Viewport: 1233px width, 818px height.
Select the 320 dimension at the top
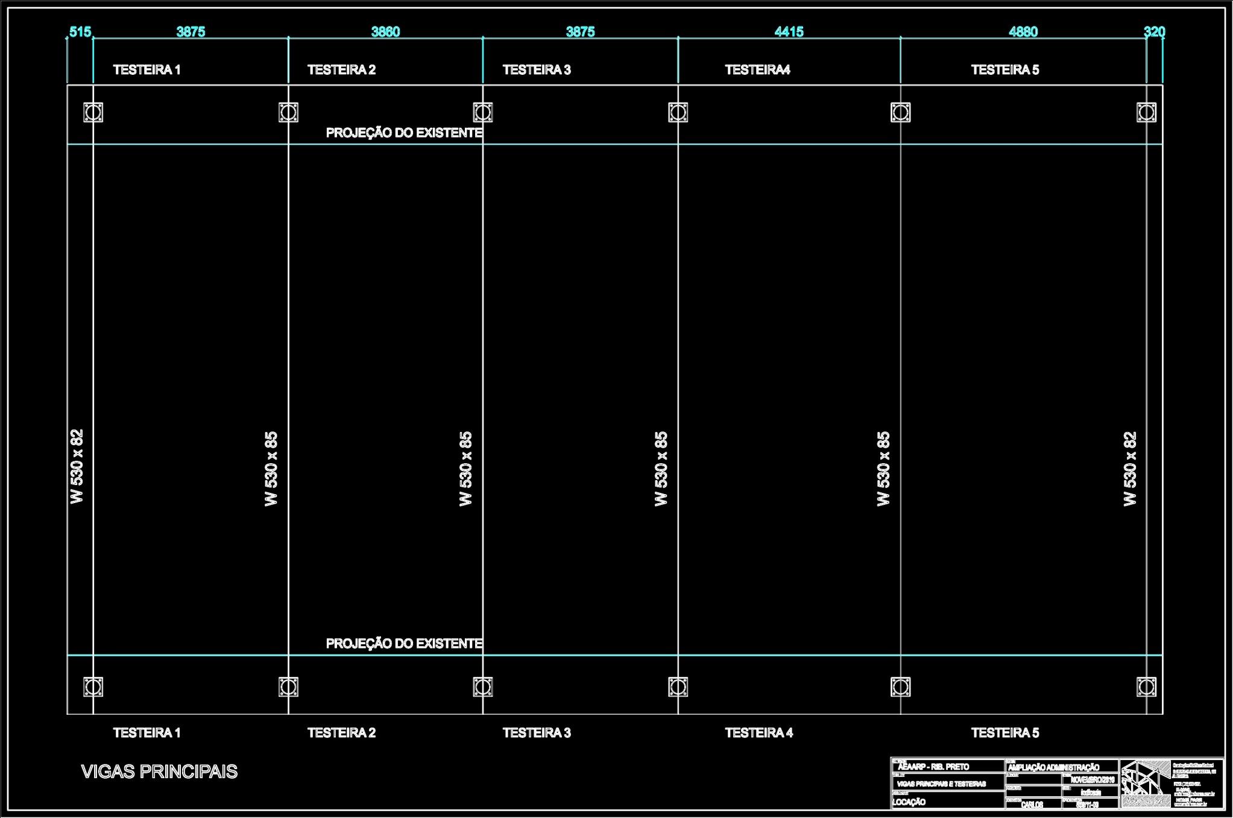1154,31
